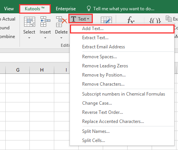Select Split Cells... option
178x150 pixels.
(x=122, y=140)
